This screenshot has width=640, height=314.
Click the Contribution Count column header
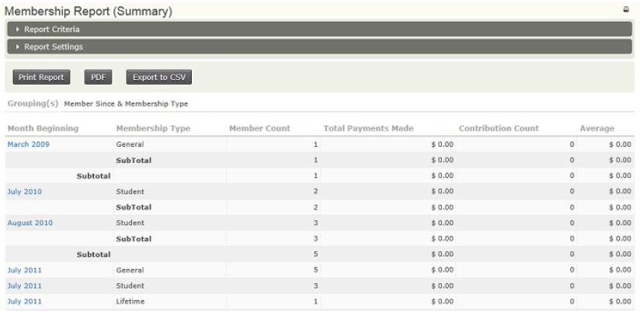(499, 128)
